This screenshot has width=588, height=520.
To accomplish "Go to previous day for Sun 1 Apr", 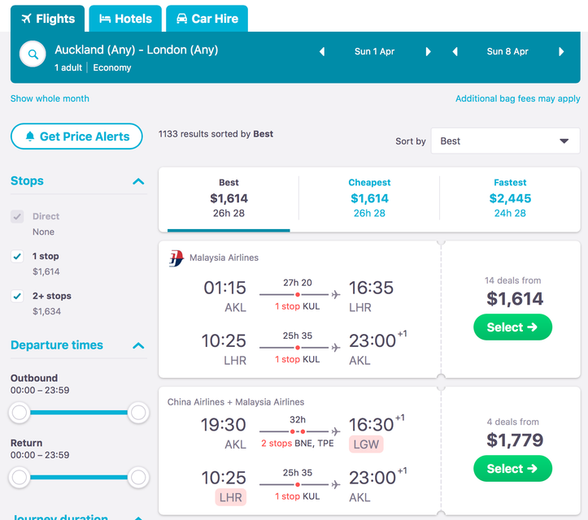I will pos(322,52).
